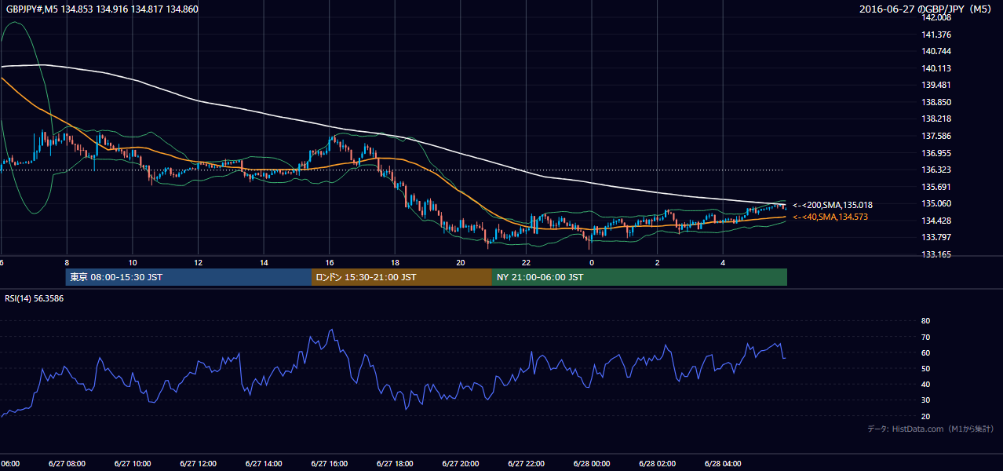Click the 6/28 04:00 date-time label
The height and width of the screenshot is (471, 1003).
(722, 464)
